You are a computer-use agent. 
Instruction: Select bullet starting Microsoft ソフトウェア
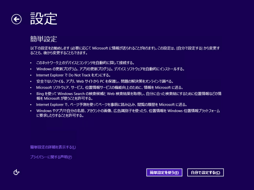pos(110,87)
